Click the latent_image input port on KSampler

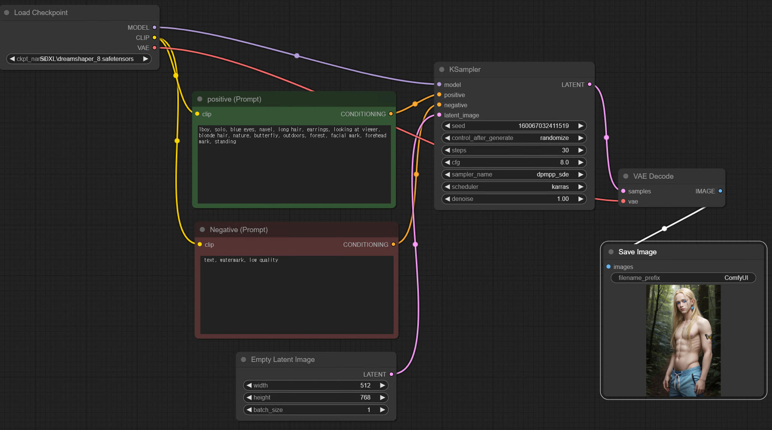coord(439,115)
